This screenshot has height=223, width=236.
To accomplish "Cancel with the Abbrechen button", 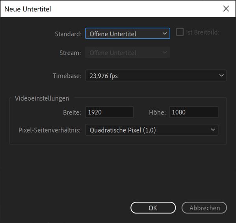I will 204,208.
